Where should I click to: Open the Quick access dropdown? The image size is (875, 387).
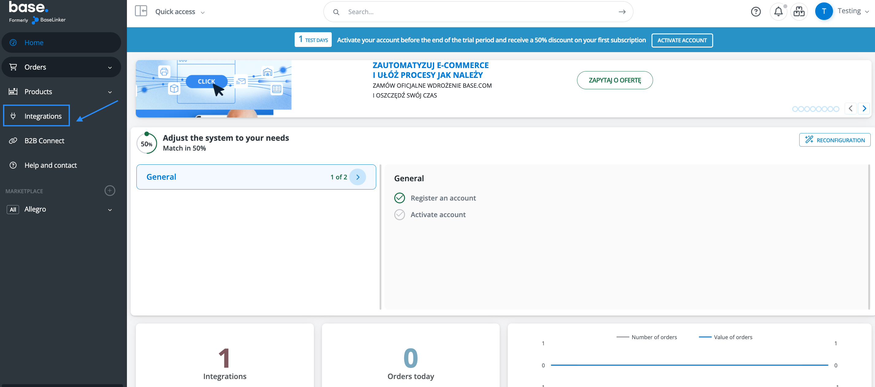pyautogui.click(x=180, y=12)
